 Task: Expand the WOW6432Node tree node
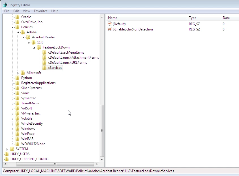tap(12, 144)
